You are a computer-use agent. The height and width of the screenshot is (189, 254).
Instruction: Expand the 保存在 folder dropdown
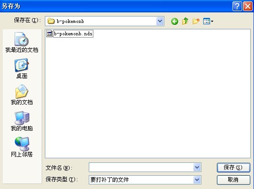pyautogui.click(x=160, y=21)
